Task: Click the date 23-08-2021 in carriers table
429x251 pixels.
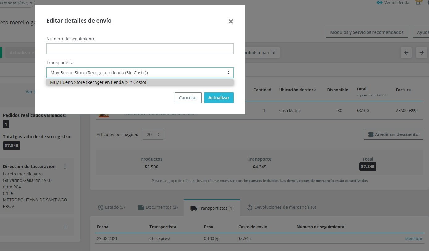Action: pos(107,238)
